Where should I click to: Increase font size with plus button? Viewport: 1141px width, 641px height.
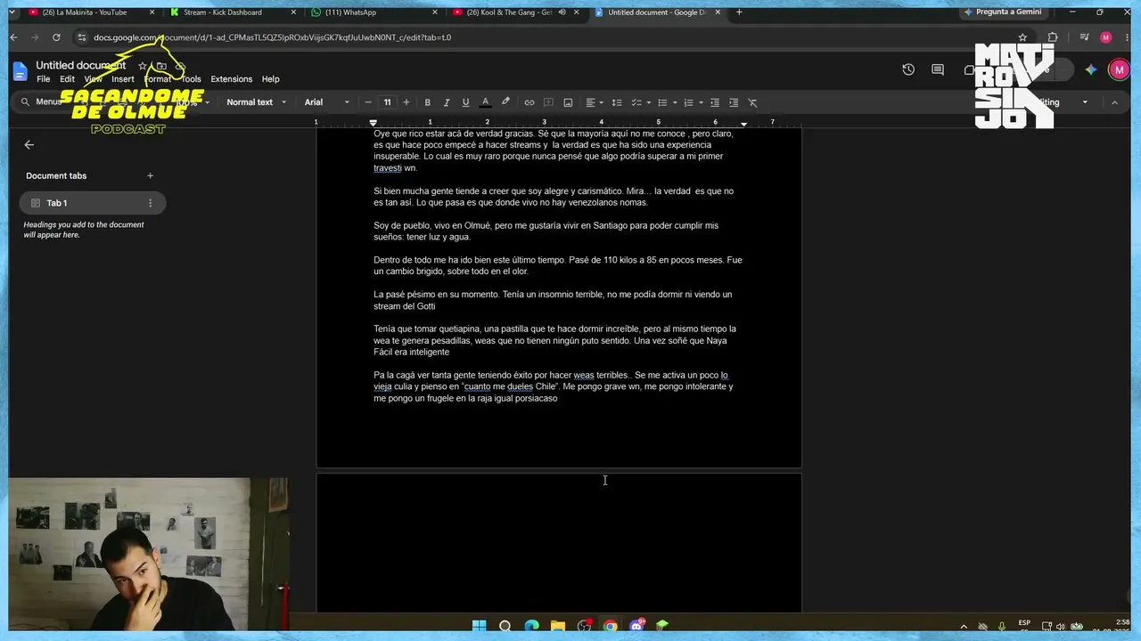point(406,102)
